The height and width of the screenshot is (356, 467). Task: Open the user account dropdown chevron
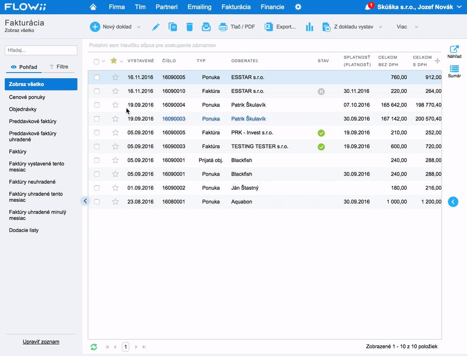point(459,7)
